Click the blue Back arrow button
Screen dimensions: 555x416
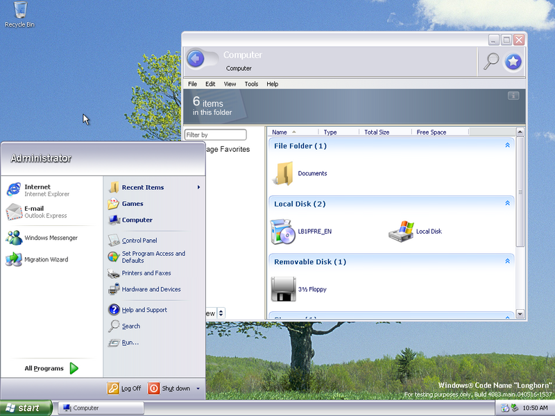(x=196, y=59)
